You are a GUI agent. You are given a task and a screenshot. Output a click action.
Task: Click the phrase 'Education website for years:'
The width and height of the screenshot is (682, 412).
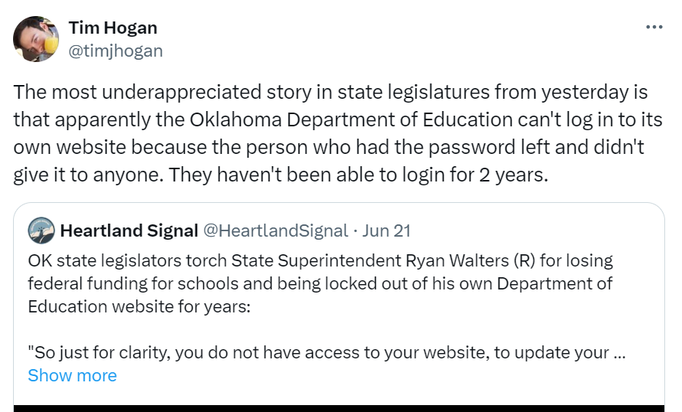pyautogui.click(x=139, y=306)
